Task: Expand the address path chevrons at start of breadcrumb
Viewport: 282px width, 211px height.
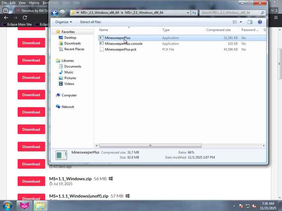Action: tap(78, 13)
